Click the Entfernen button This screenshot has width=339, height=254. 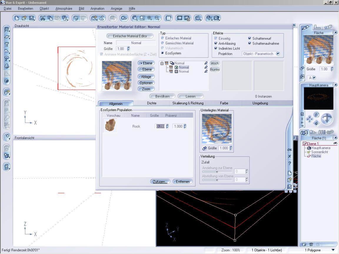[183, 182]
